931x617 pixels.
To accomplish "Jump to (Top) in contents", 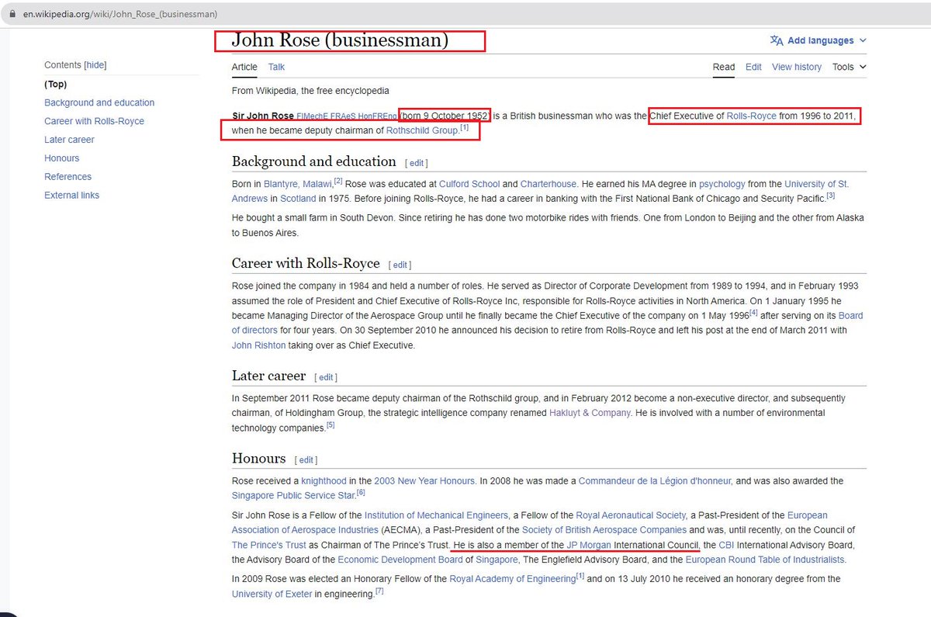I will pos(56,84).
